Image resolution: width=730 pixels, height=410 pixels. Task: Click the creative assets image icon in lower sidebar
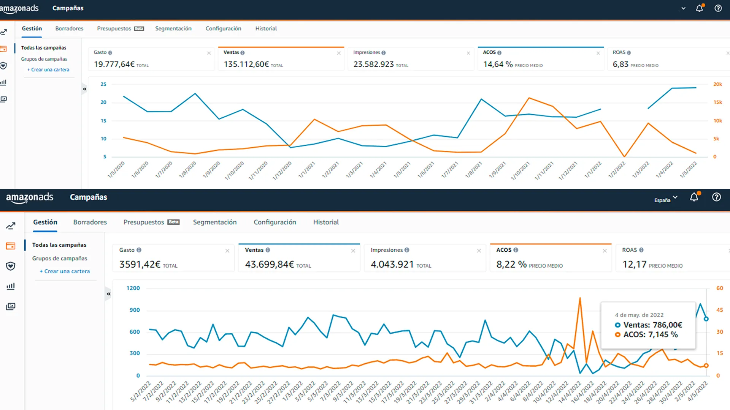coord(11,306)
